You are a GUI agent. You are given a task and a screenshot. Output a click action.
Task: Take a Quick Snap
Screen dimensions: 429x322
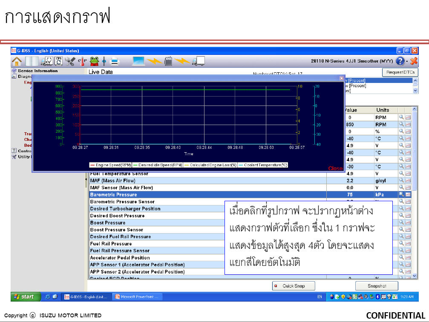(294, 286)
